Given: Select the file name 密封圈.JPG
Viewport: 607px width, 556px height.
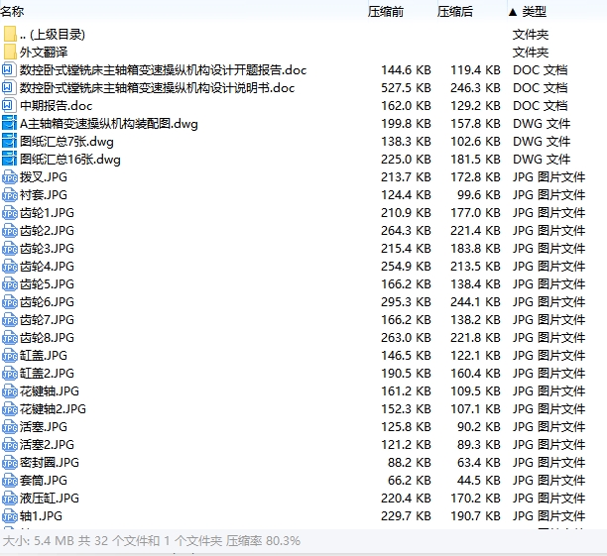Looking at the screenshot, I should pos(50,463).
